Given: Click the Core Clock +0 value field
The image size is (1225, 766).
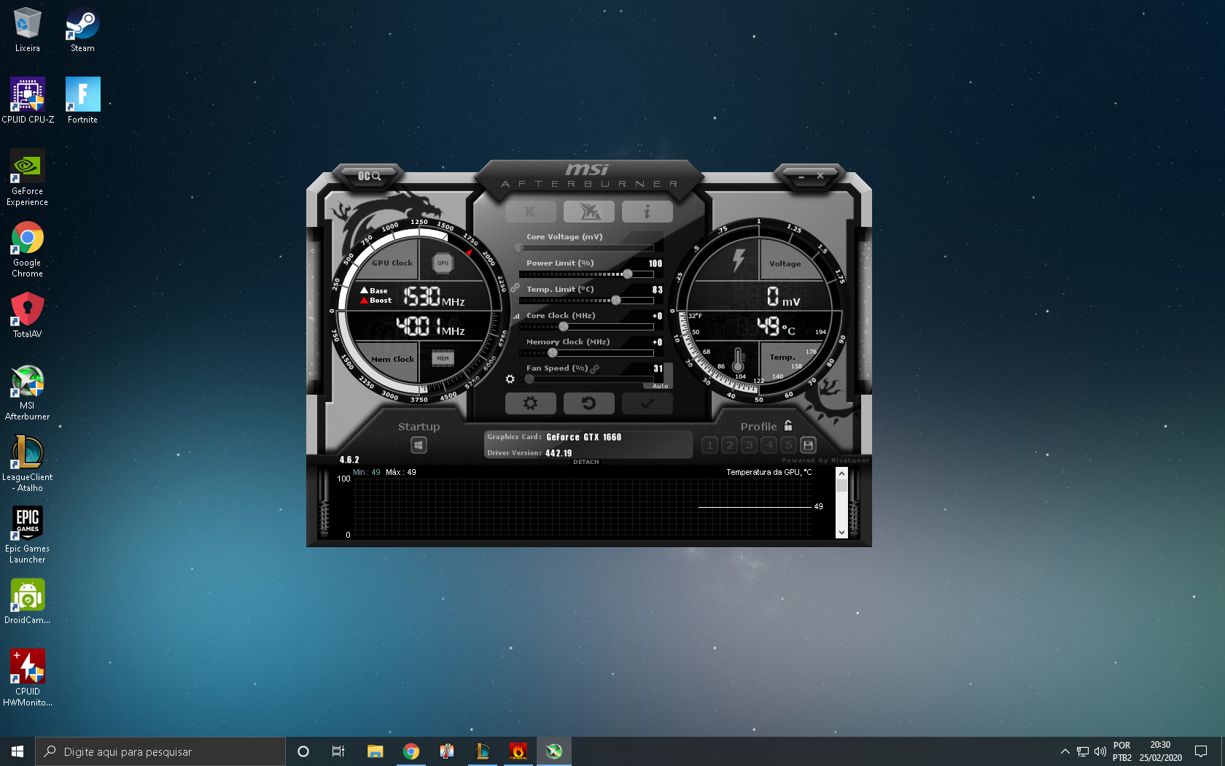Looking at the screenshot, I should [x=657, y=316].
